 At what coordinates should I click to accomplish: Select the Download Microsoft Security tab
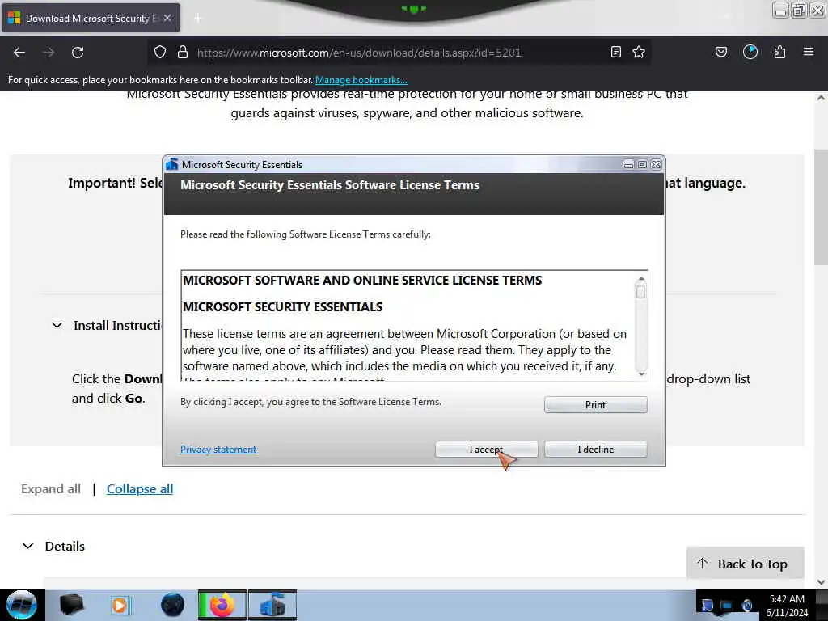pyautogui.click(x=91, y=18)
